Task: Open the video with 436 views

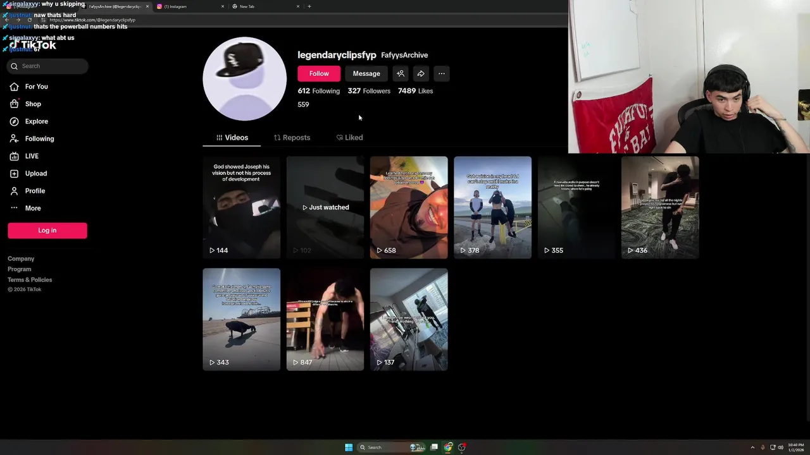Action: (x=660, y=207)
